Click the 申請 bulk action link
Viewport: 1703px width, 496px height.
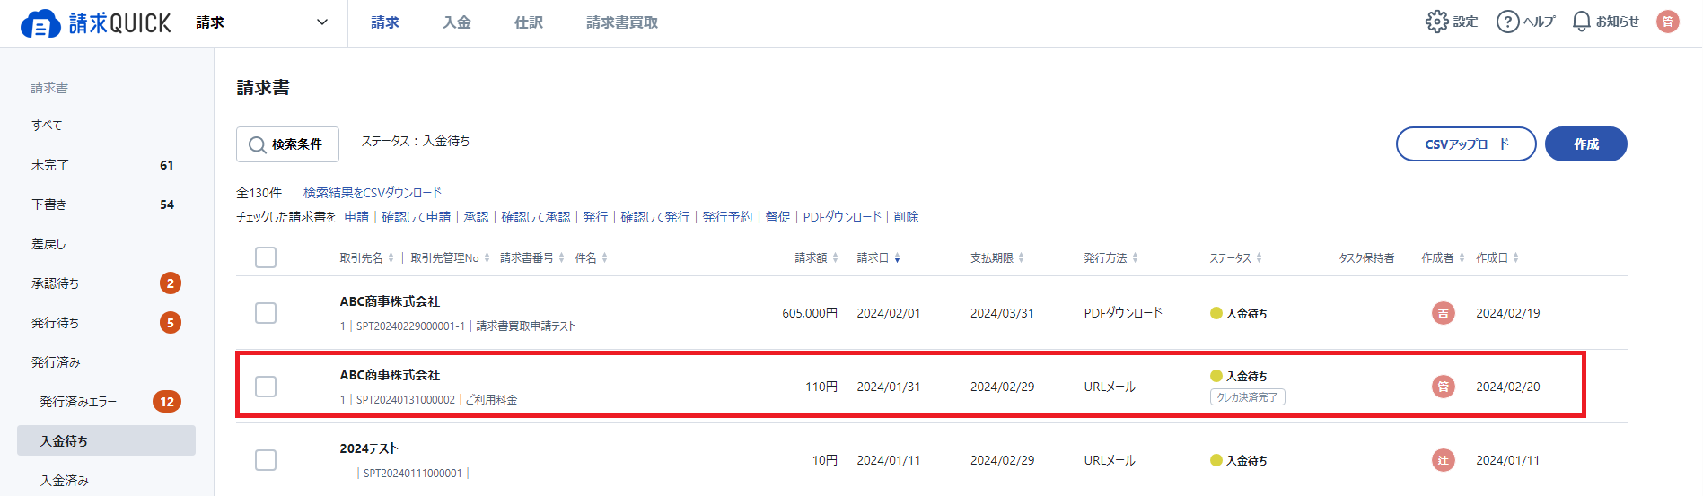[x=356, y=217]
